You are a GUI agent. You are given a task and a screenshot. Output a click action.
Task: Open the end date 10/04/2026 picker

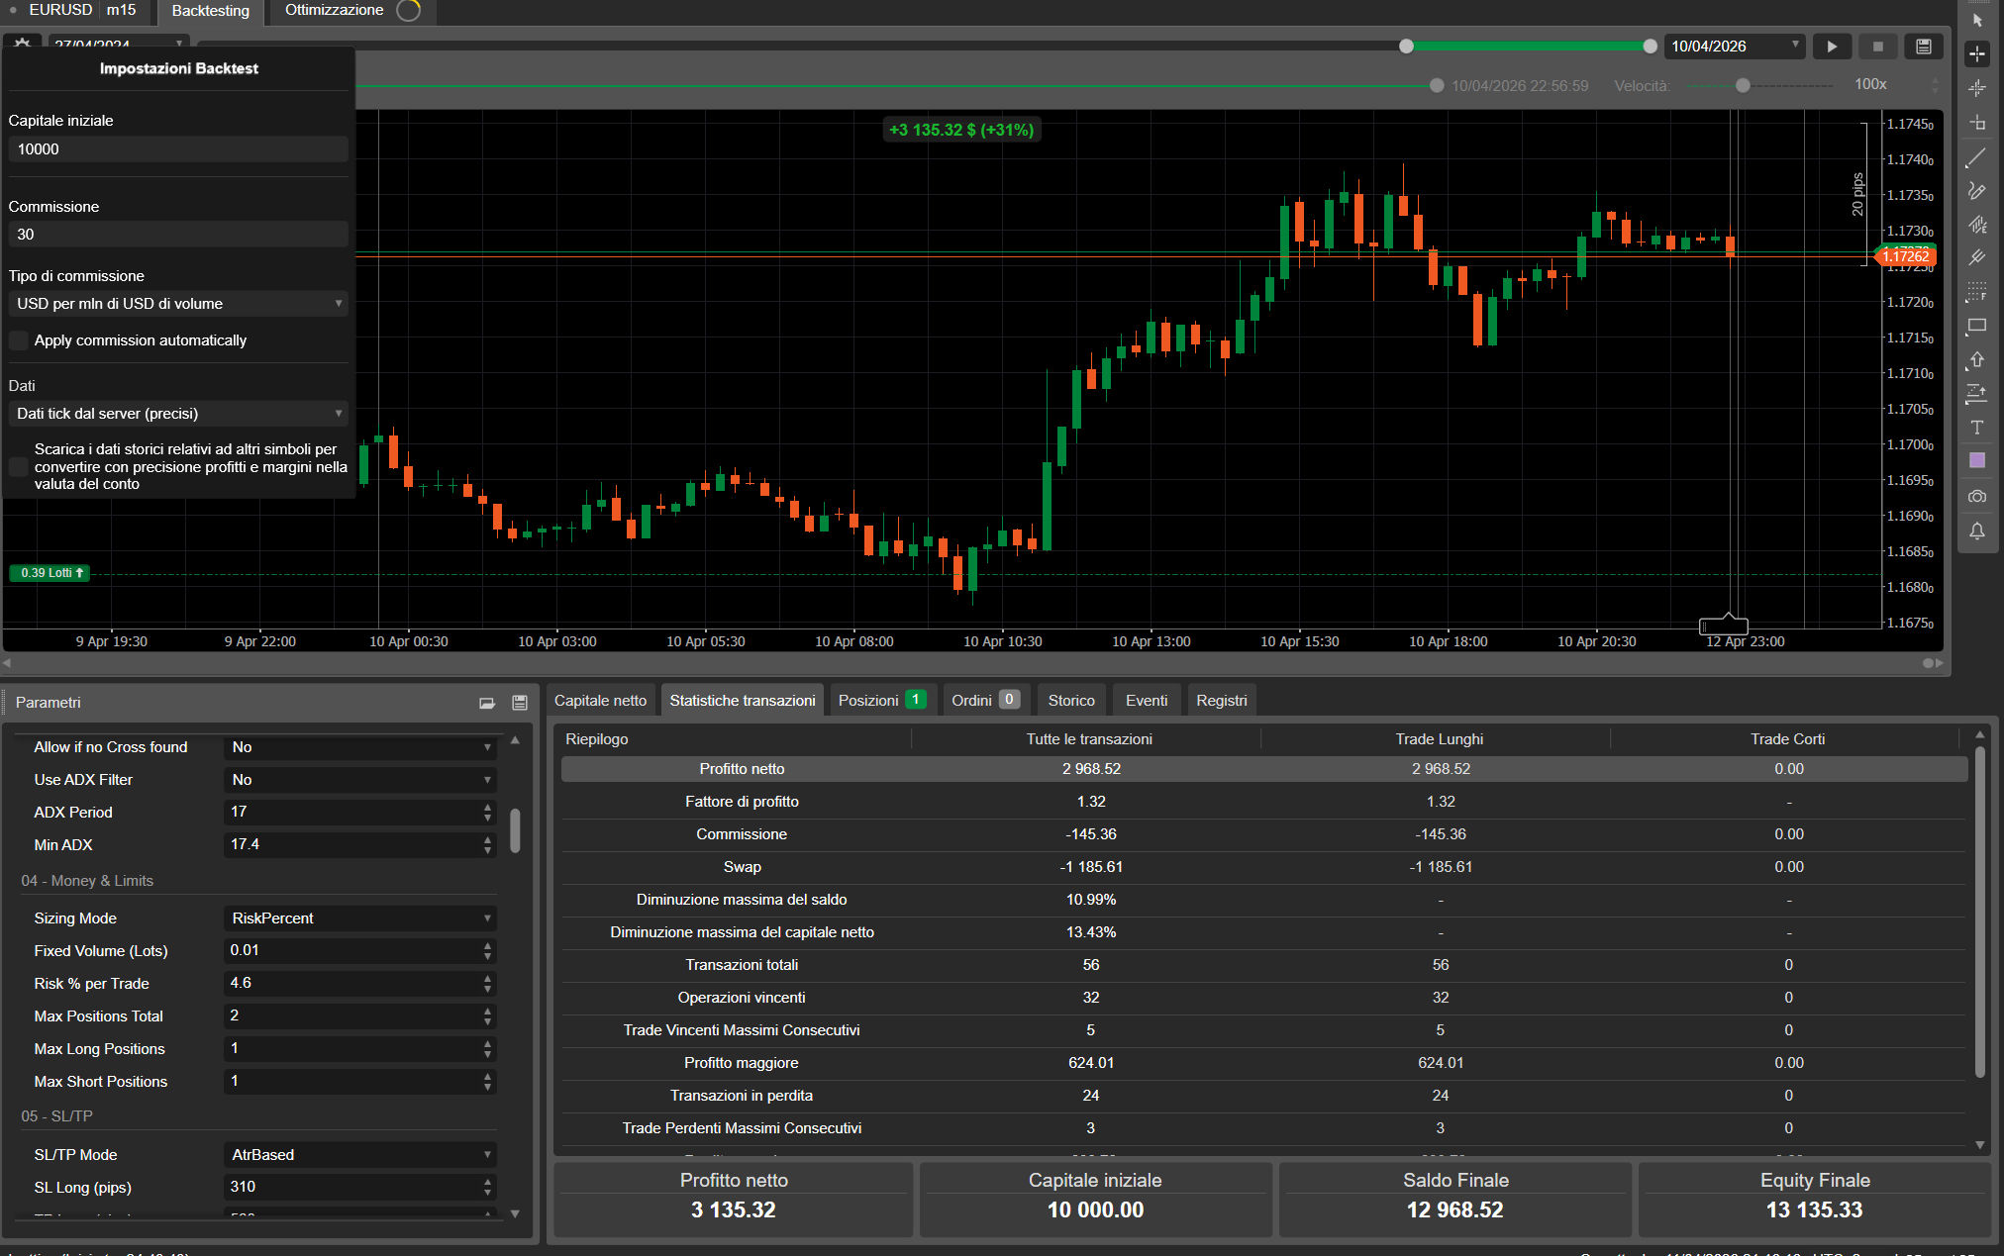click(x=1734, y=46)
